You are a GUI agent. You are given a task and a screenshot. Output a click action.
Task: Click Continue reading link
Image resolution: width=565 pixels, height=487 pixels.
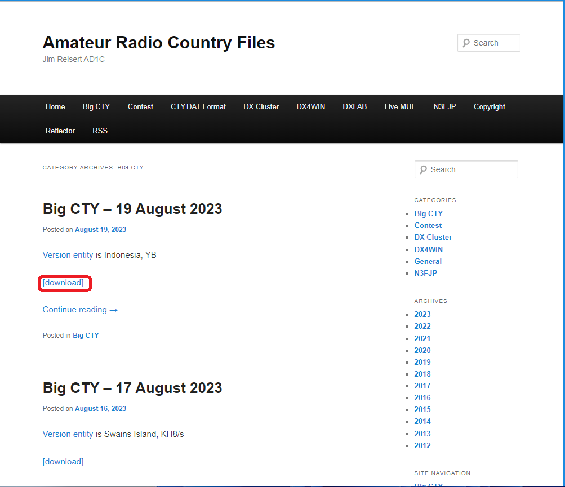pos(80,310)
